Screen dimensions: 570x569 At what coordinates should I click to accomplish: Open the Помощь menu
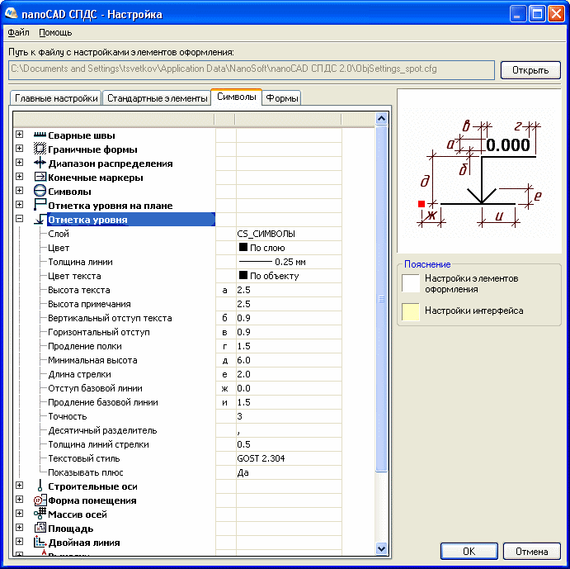(x=55, y=32)
